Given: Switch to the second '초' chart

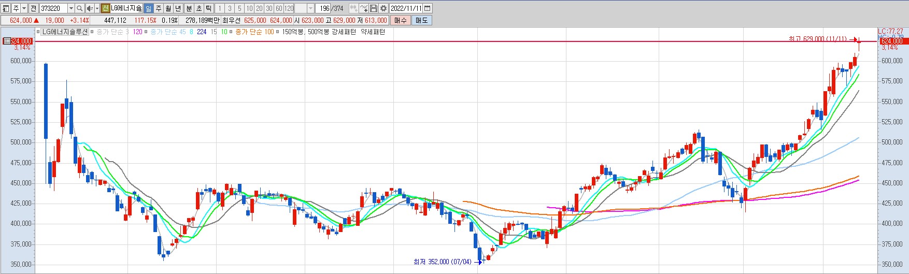Looking at the screenshot, I should (x=198, y=8).
